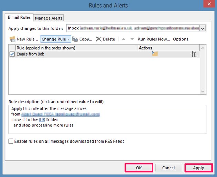Click Run Rules Now...
The image size is (217, 177).
(154, 39)
